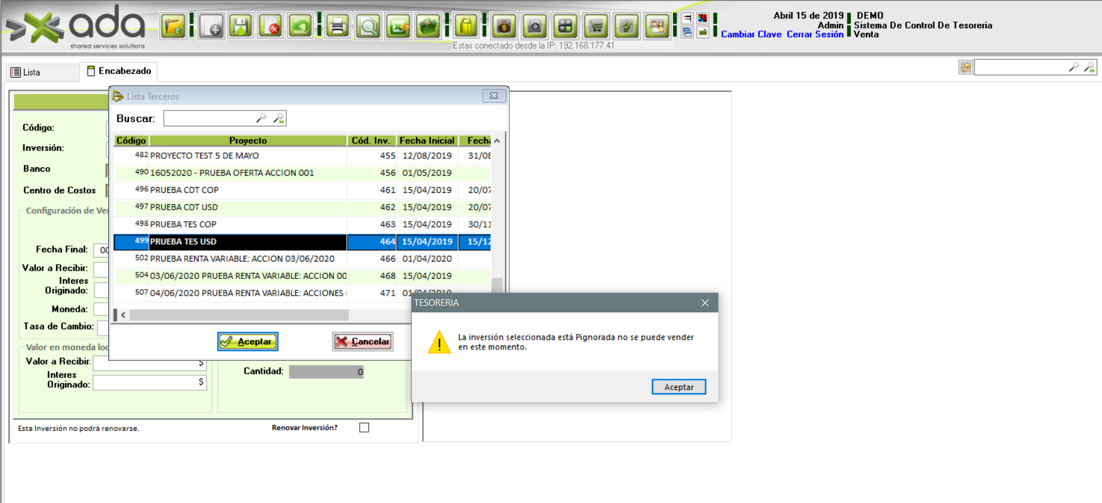
Task: Toggle the Renovar Inversión checkbox
Action: [364, 428]
